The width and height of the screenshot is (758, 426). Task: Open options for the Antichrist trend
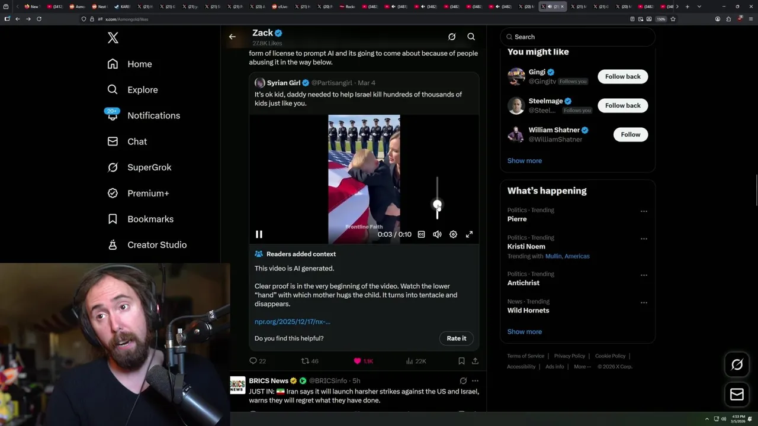644,275
